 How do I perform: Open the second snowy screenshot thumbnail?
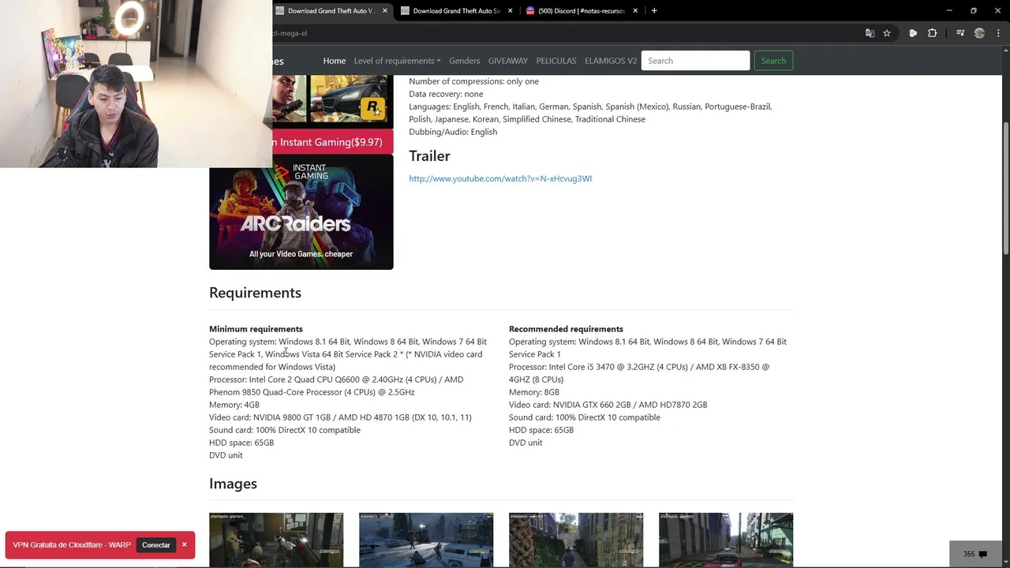click(426, 540)
